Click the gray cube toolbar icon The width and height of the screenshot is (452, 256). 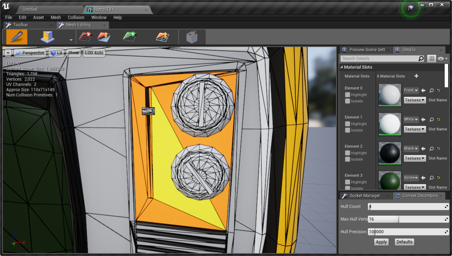(x=192, y=37)
